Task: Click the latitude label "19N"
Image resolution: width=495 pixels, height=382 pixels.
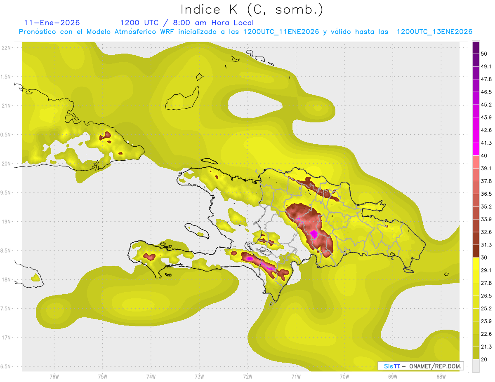Action: click(6, 221)
